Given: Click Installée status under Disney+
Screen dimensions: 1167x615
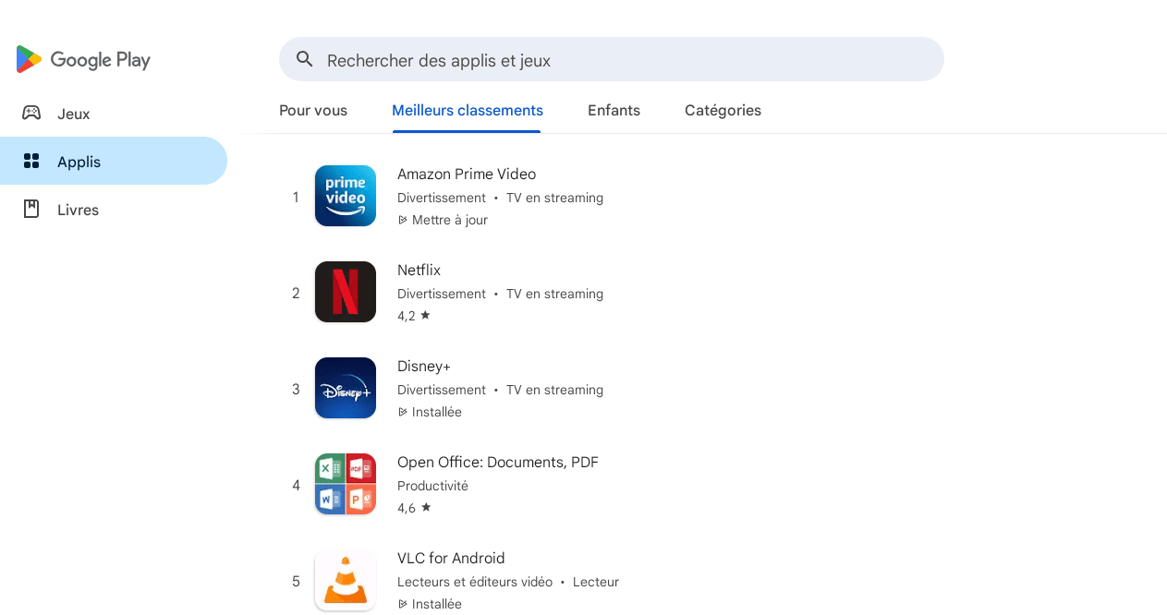Looking at the screenshot, I should (430, 412).
